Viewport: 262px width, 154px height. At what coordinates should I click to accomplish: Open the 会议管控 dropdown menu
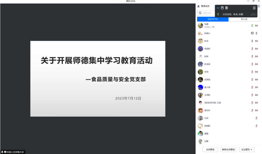[247, 149]
